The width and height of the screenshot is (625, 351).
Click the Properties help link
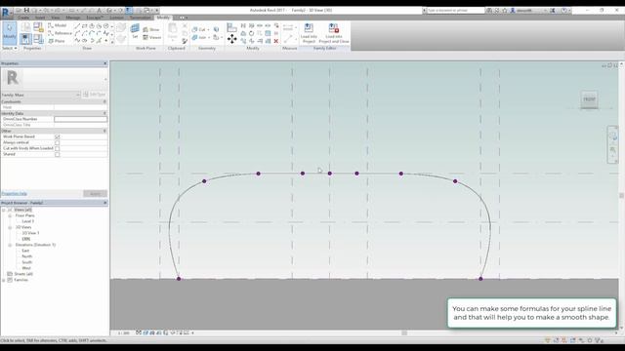14,194
